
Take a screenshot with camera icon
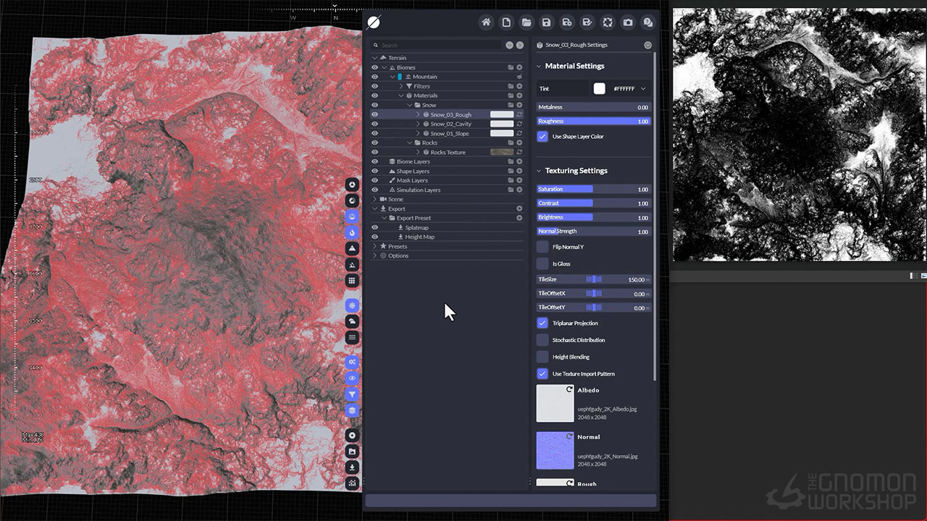pyautogui.click(x=628, y=22)
